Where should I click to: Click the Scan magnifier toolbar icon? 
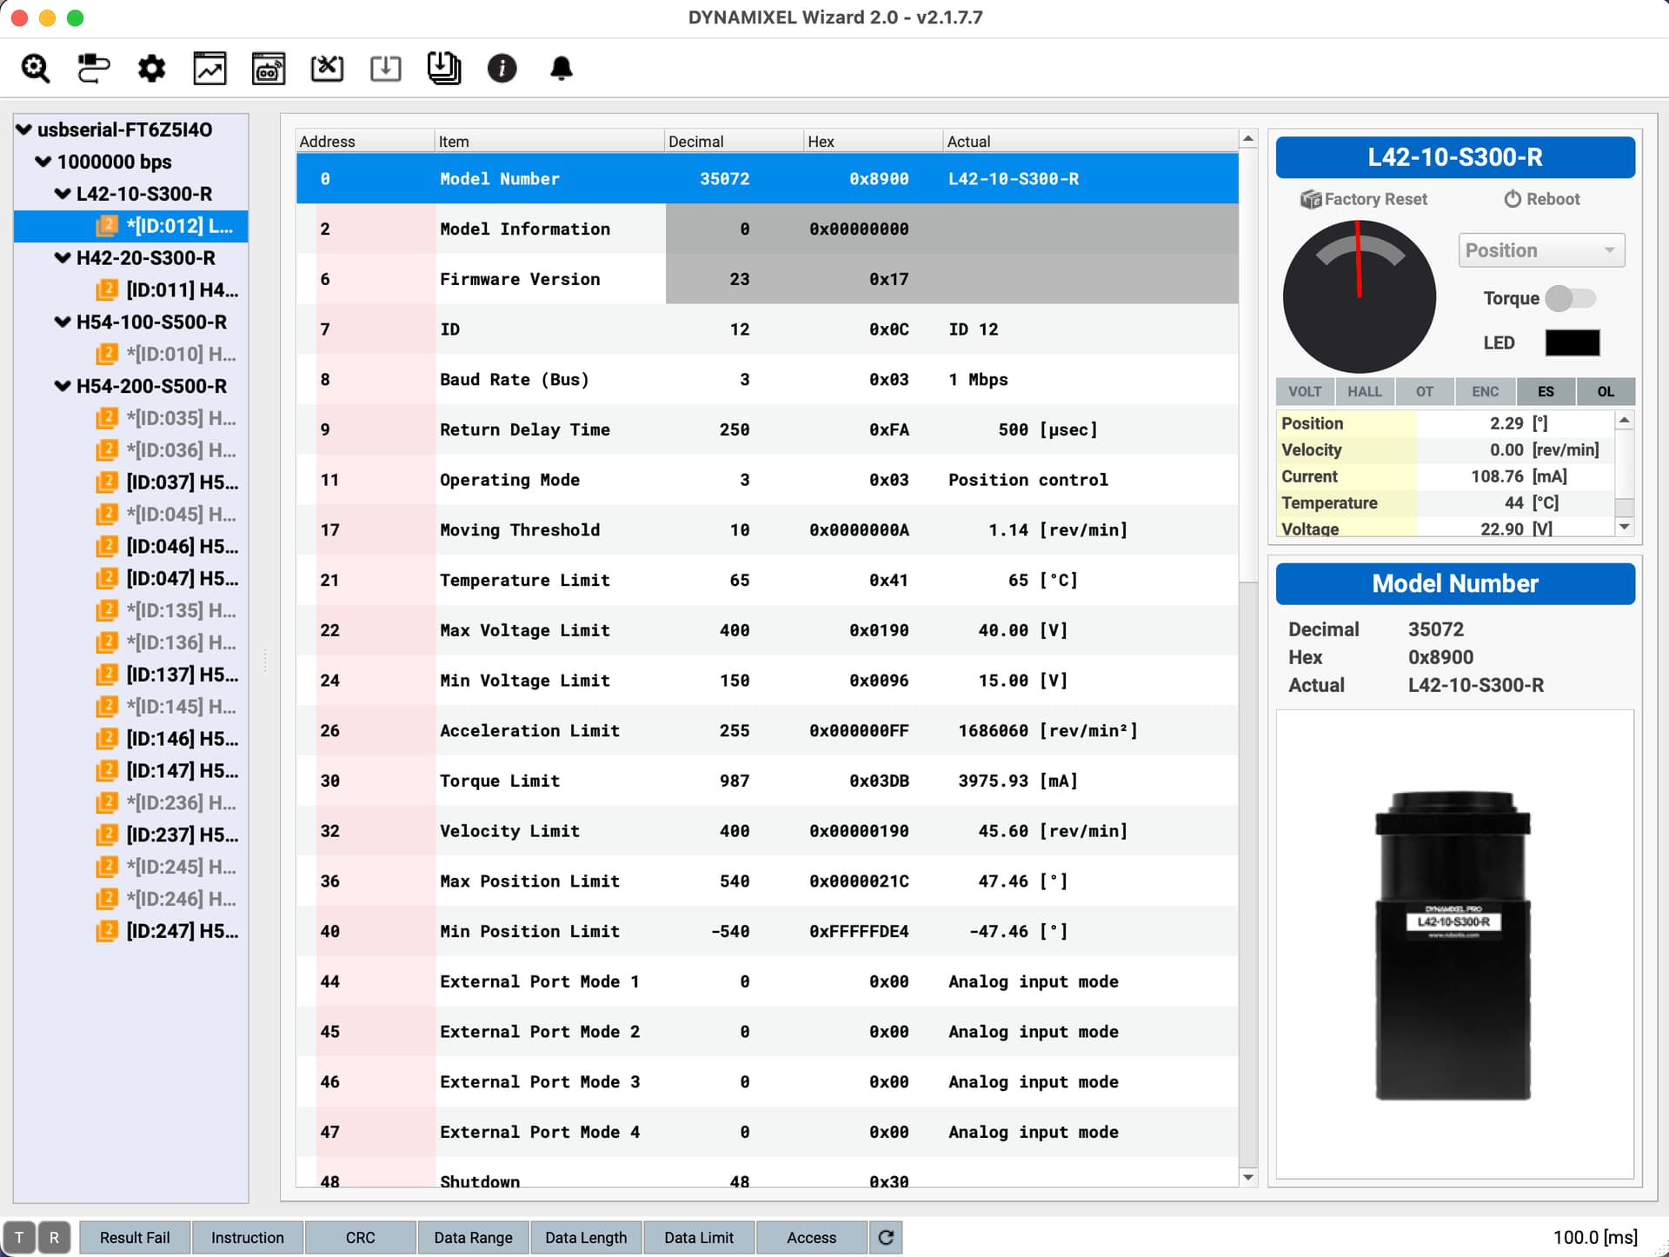pos(36,68)
